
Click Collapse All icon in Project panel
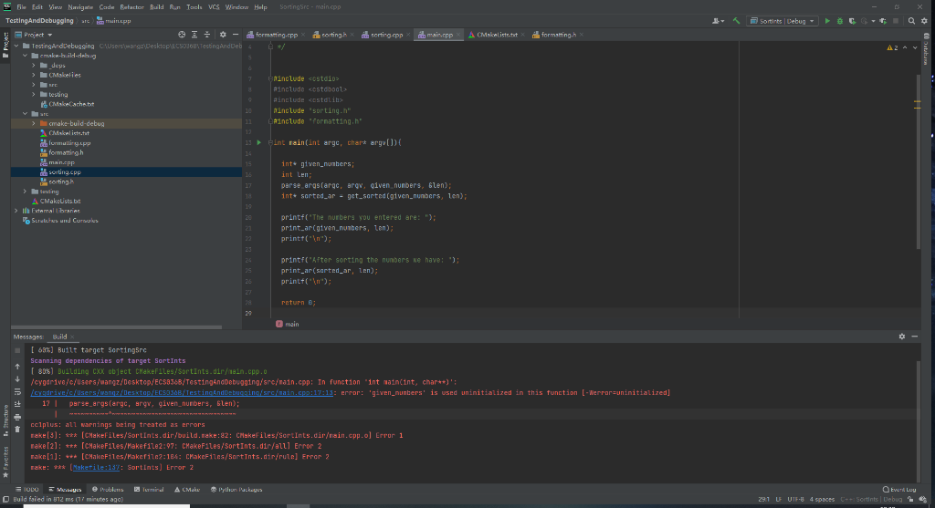(x=205, y=35)
